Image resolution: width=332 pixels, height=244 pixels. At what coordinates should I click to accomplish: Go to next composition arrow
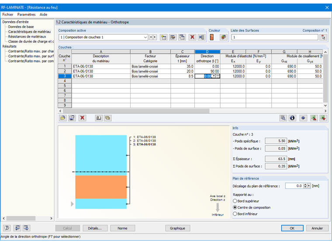coord(155,37)
